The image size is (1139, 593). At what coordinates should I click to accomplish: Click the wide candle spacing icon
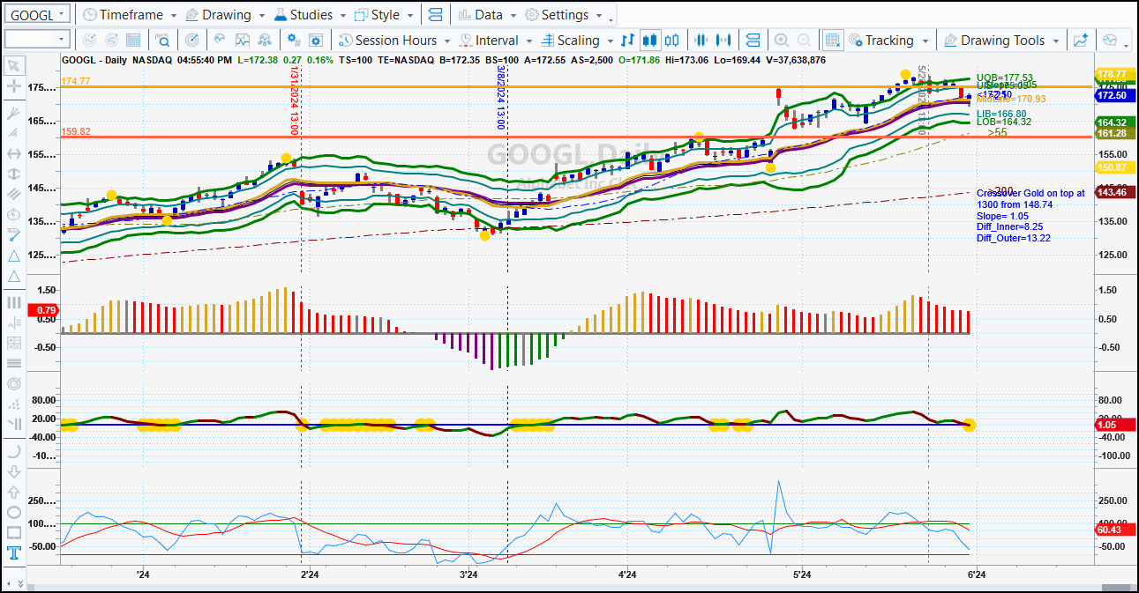[x=724, y=41]
